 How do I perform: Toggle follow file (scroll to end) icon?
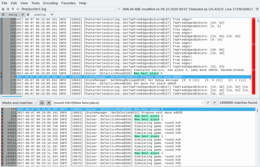[x=12, y=9]
